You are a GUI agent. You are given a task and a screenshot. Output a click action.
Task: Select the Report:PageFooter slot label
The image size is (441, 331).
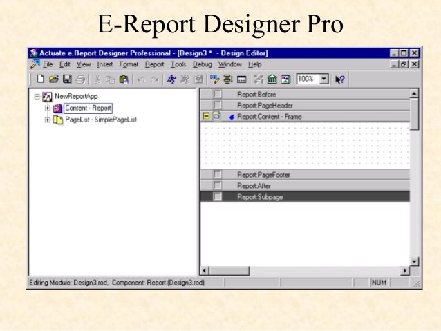click(263, 175)
